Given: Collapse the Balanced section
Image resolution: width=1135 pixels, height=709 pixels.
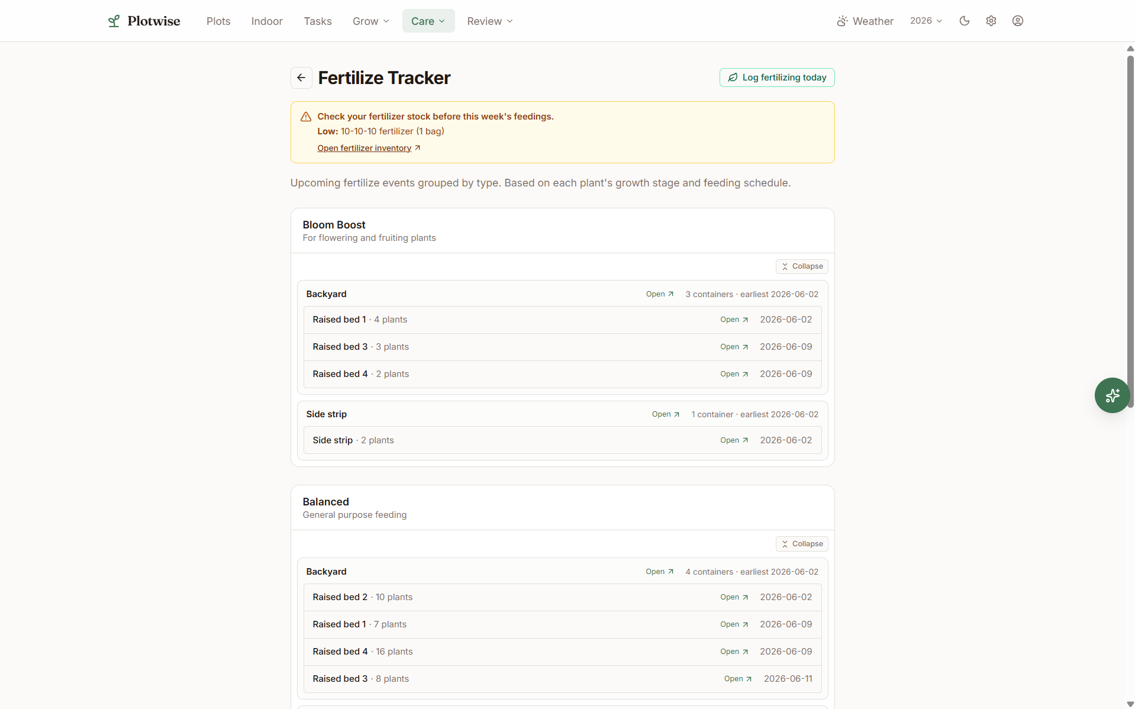Looking at the screenshot, I should [802, 544].
